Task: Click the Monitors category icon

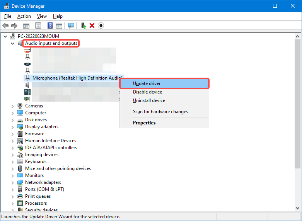Action: tap(20, 175)
